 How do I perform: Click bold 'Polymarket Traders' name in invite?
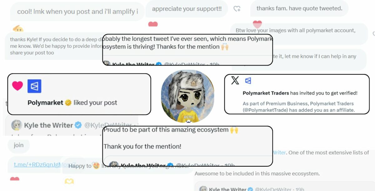266,93
